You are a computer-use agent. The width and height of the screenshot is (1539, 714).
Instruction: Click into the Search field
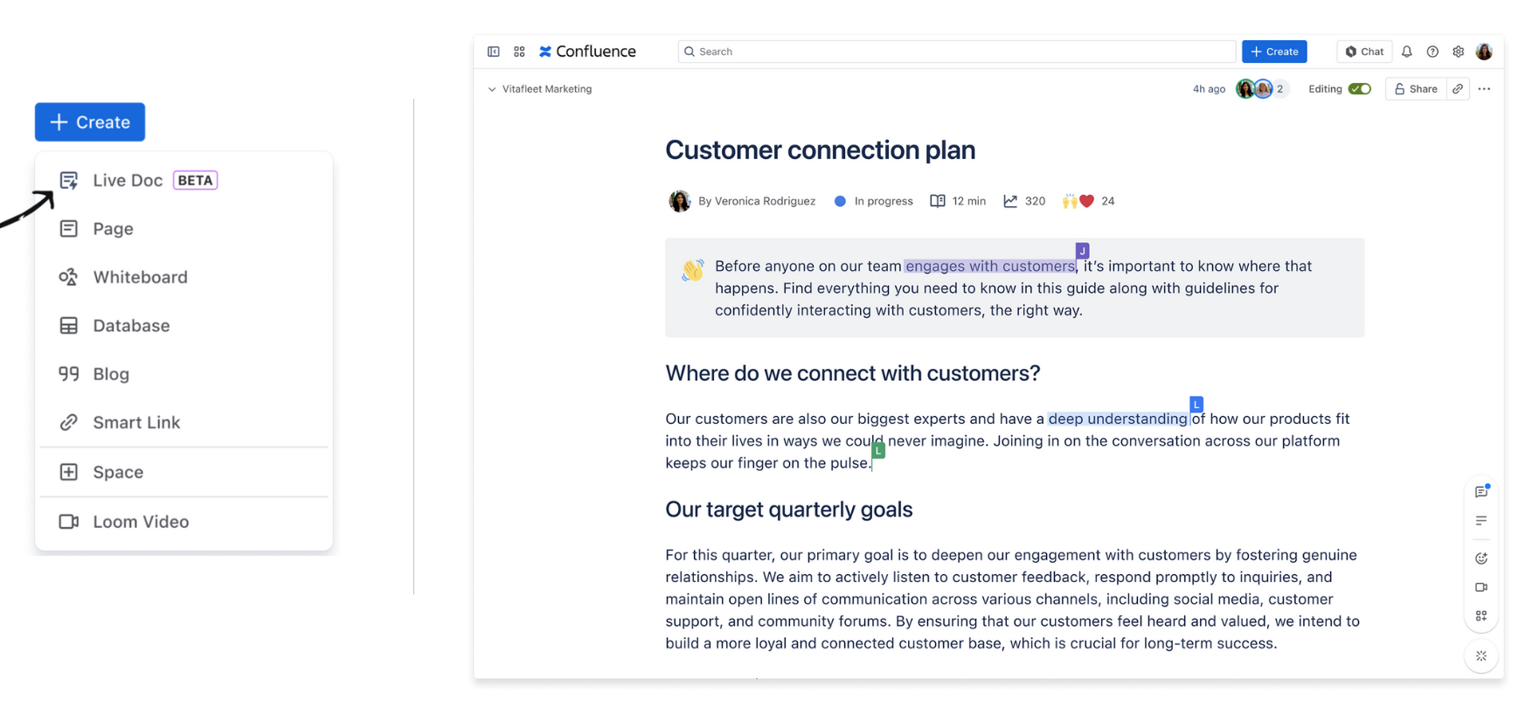(x=956, y=52)
